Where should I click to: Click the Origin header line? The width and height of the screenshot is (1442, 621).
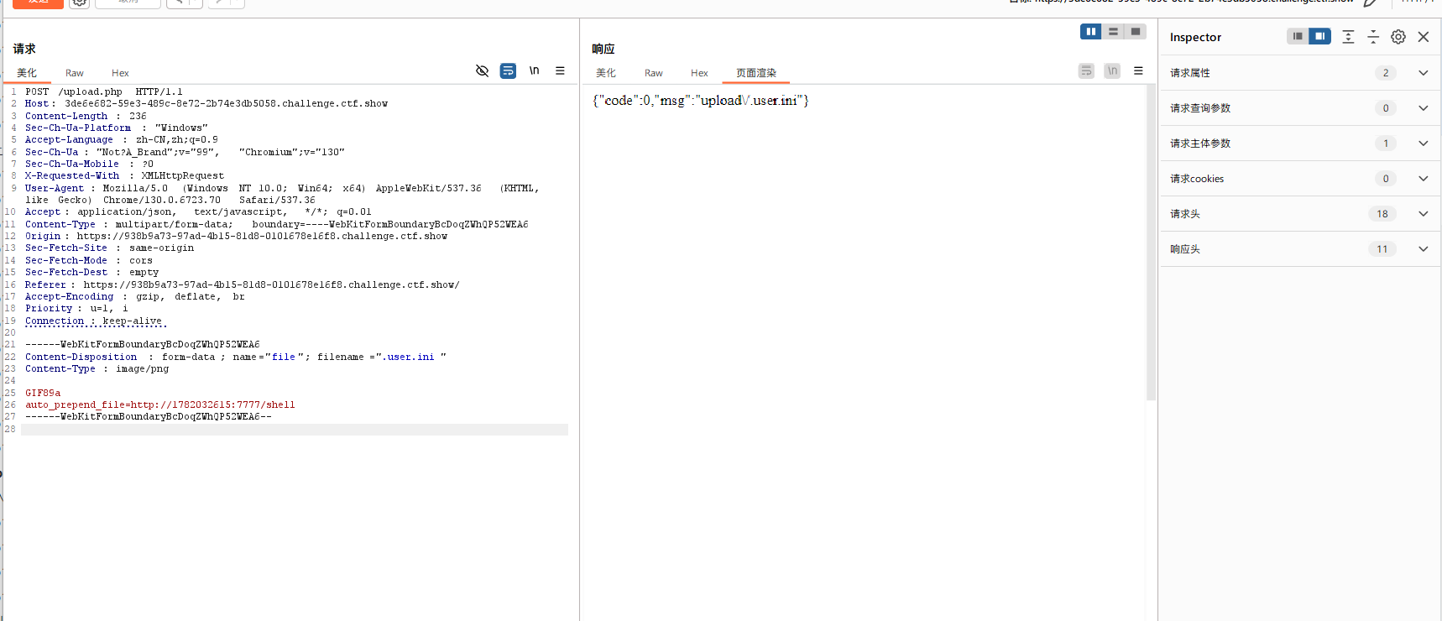pyautogui.click(x=236, y=236)
